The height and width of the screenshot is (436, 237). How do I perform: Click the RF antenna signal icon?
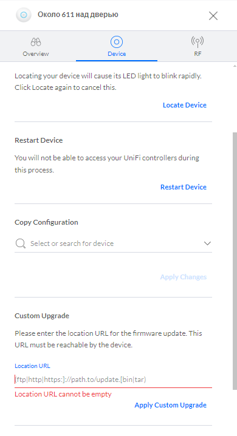click(x=197, y=42)
